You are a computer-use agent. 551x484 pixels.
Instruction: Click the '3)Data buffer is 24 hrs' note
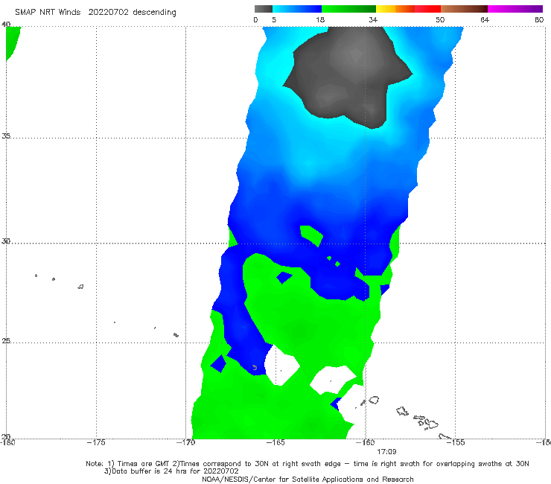tap(171, 471)
